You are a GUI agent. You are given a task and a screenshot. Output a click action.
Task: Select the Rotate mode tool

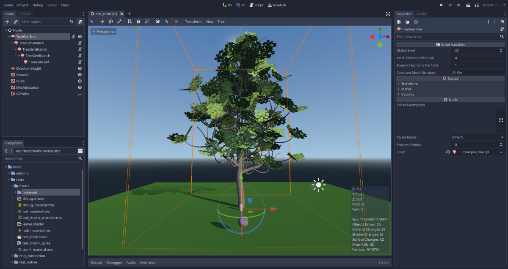pos(110,22)
